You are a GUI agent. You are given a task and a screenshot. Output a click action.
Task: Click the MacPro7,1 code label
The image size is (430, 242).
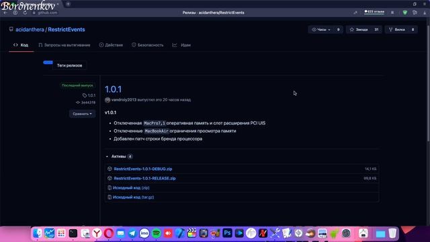click(155, 123)
